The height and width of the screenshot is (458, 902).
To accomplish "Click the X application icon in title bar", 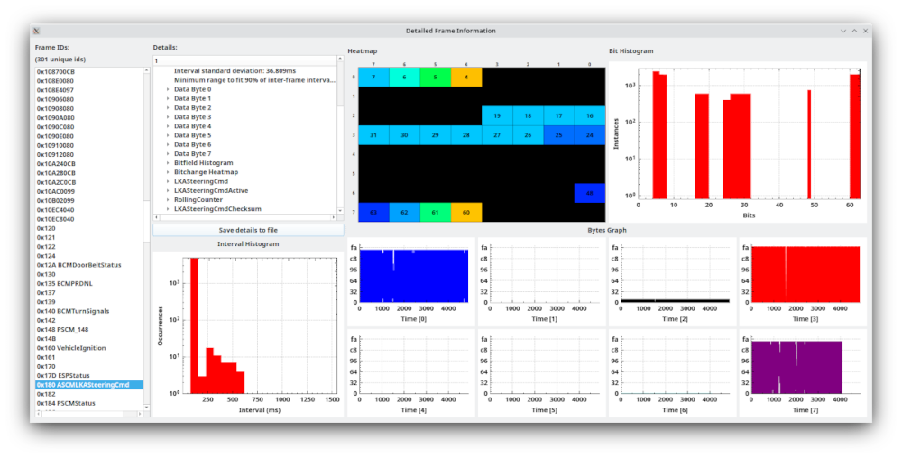I will pos(36,31).
